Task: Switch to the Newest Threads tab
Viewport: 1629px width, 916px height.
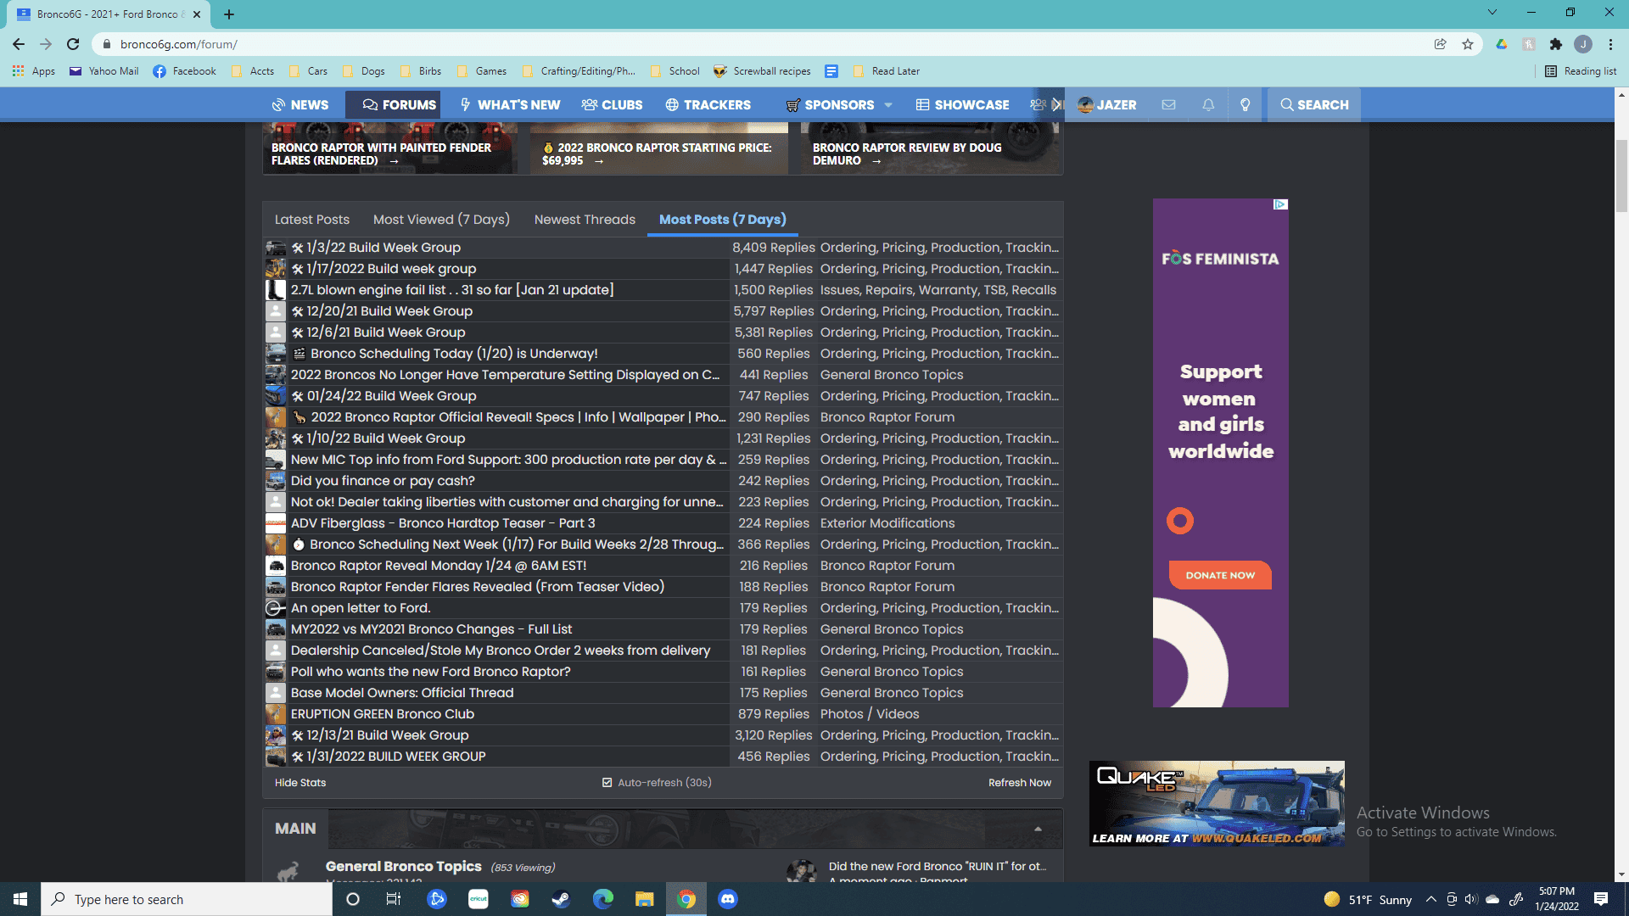Action: (x=585, y=220)
